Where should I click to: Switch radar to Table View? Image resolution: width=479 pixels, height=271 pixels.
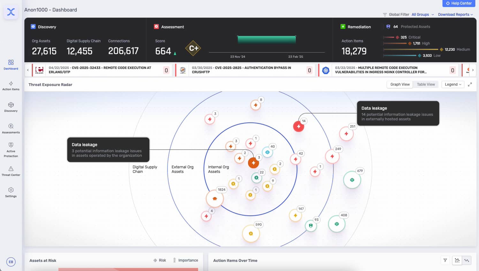click(426, 84)
